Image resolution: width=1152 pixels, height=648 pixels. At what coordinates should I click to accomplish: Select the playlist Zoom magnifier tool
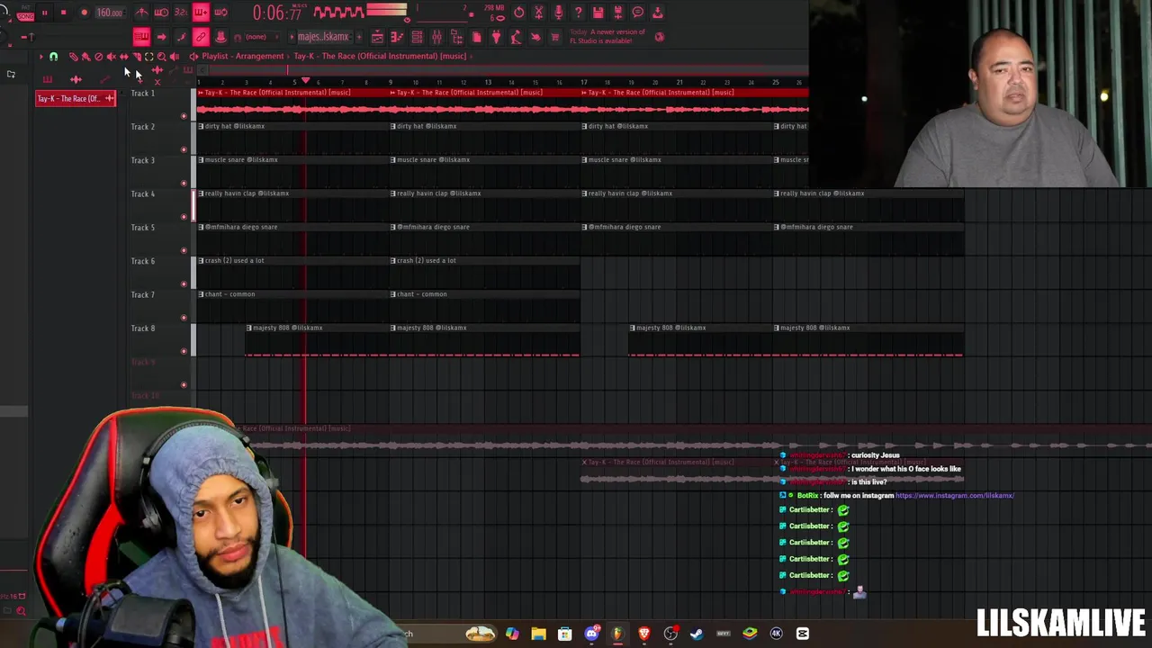point(161,57)
